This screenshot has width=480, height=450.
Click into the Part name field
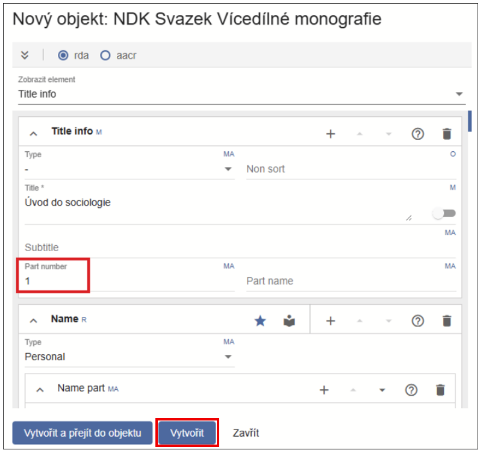tap(351, 281)
